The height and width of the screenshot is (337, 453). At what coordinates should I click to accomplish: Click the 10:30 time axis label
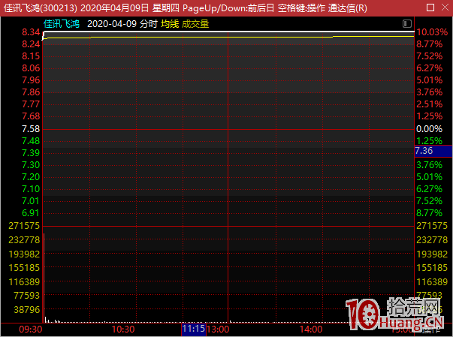122,329
